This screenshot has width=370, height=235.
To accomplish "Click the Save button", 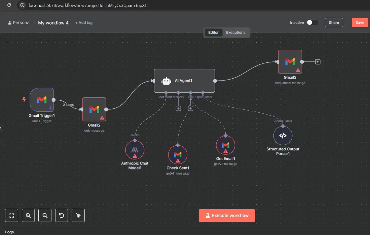I will coord(360,22).
